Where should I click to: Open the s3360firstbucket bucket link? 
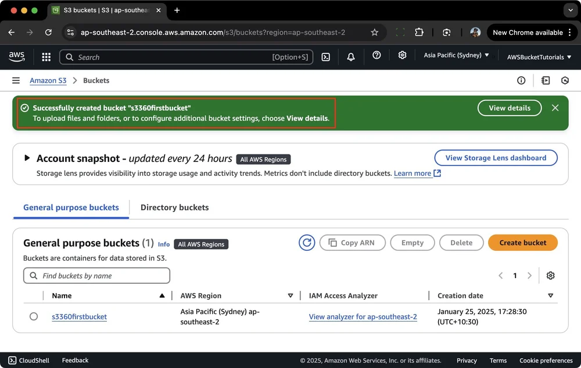(79, 316)
